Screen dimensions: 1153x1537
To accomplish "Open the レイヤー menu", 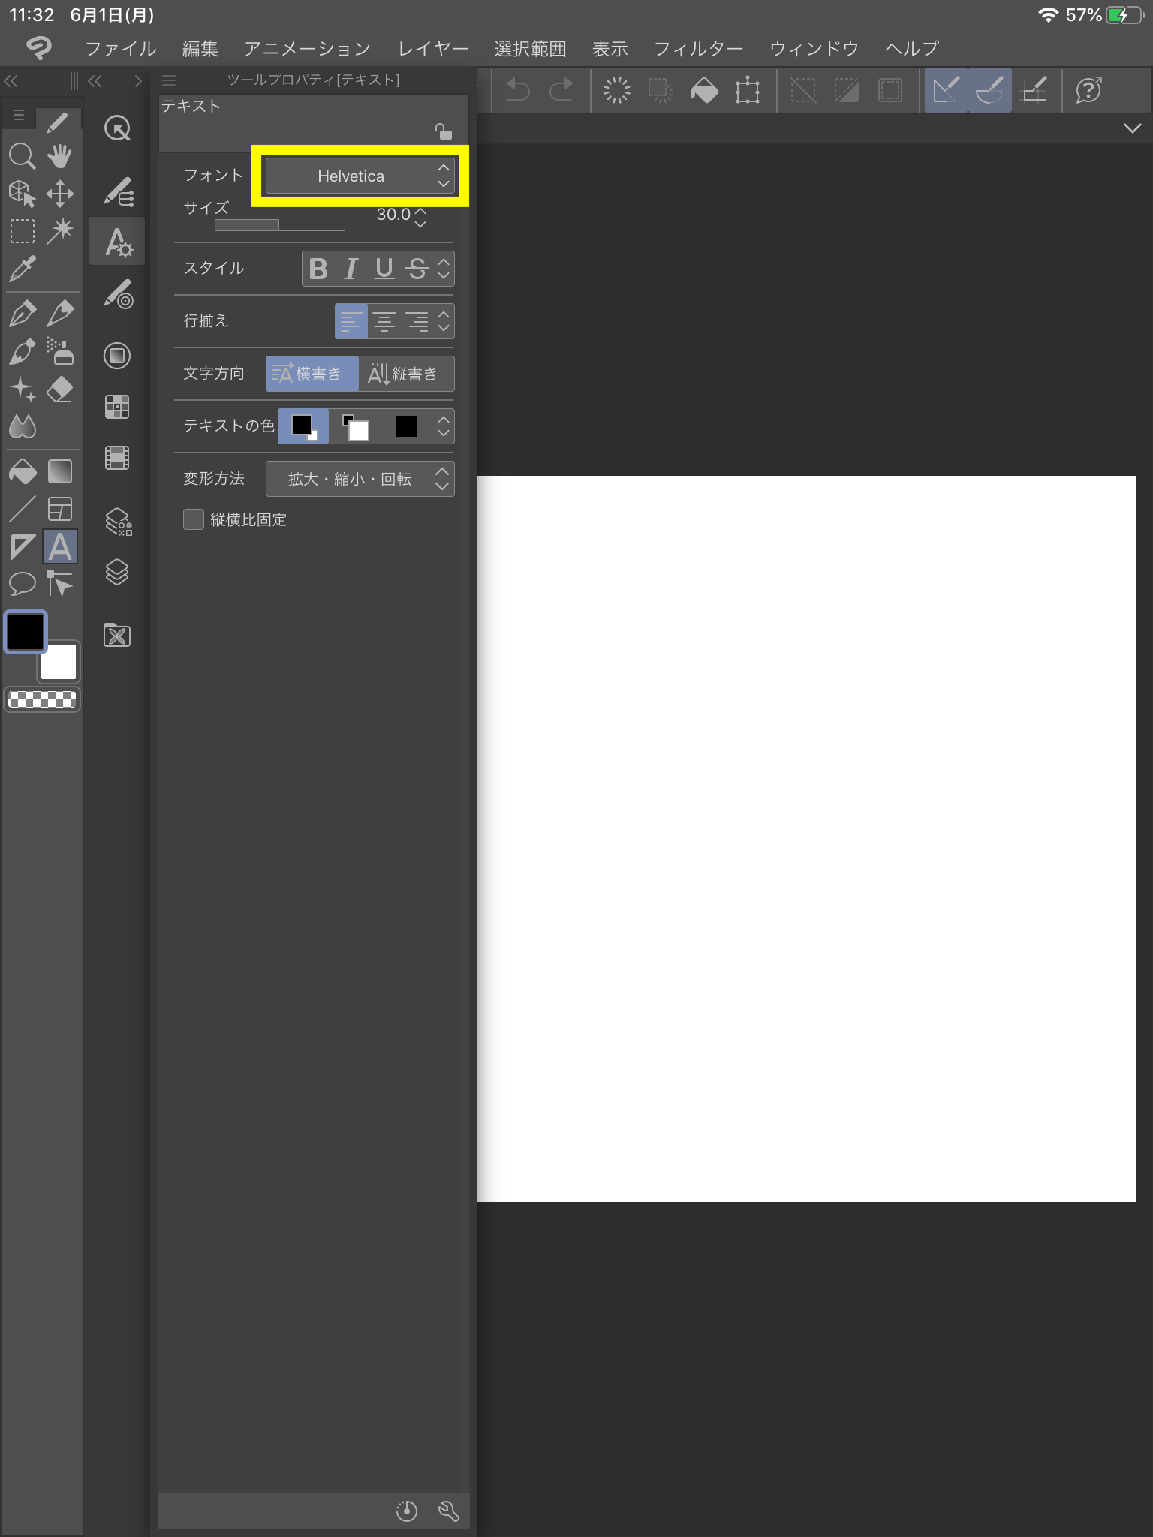I will (433, 49).
